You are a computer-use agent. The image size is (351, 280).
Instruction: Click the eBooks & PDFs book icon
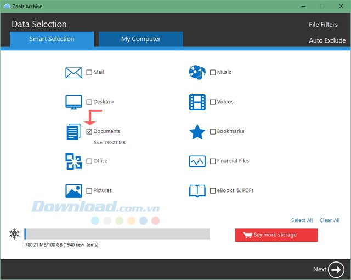point(197,191)
